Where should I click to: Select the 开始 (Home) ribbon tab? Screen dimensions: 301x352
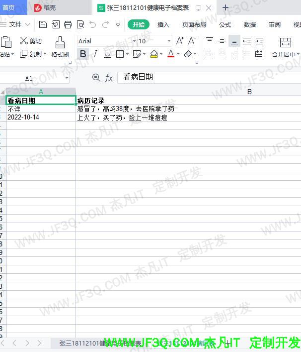point(139,24)
